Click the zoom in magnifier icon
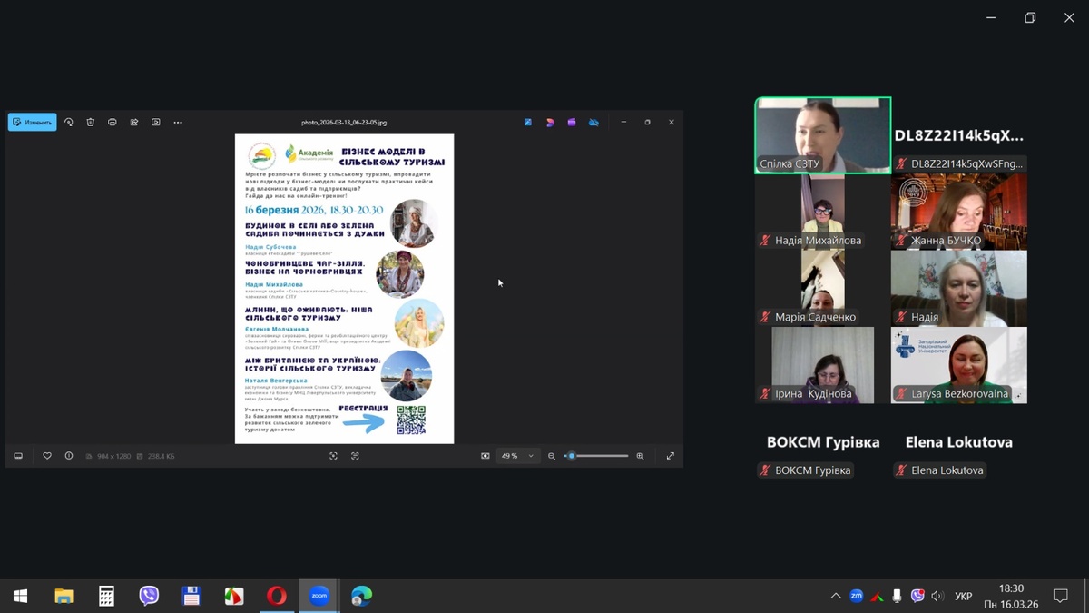The width and height of the screenshot is (1089, 613). [640, 456]
